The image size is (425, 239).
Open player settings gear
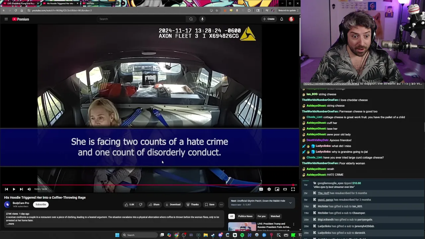click(269, 189)
